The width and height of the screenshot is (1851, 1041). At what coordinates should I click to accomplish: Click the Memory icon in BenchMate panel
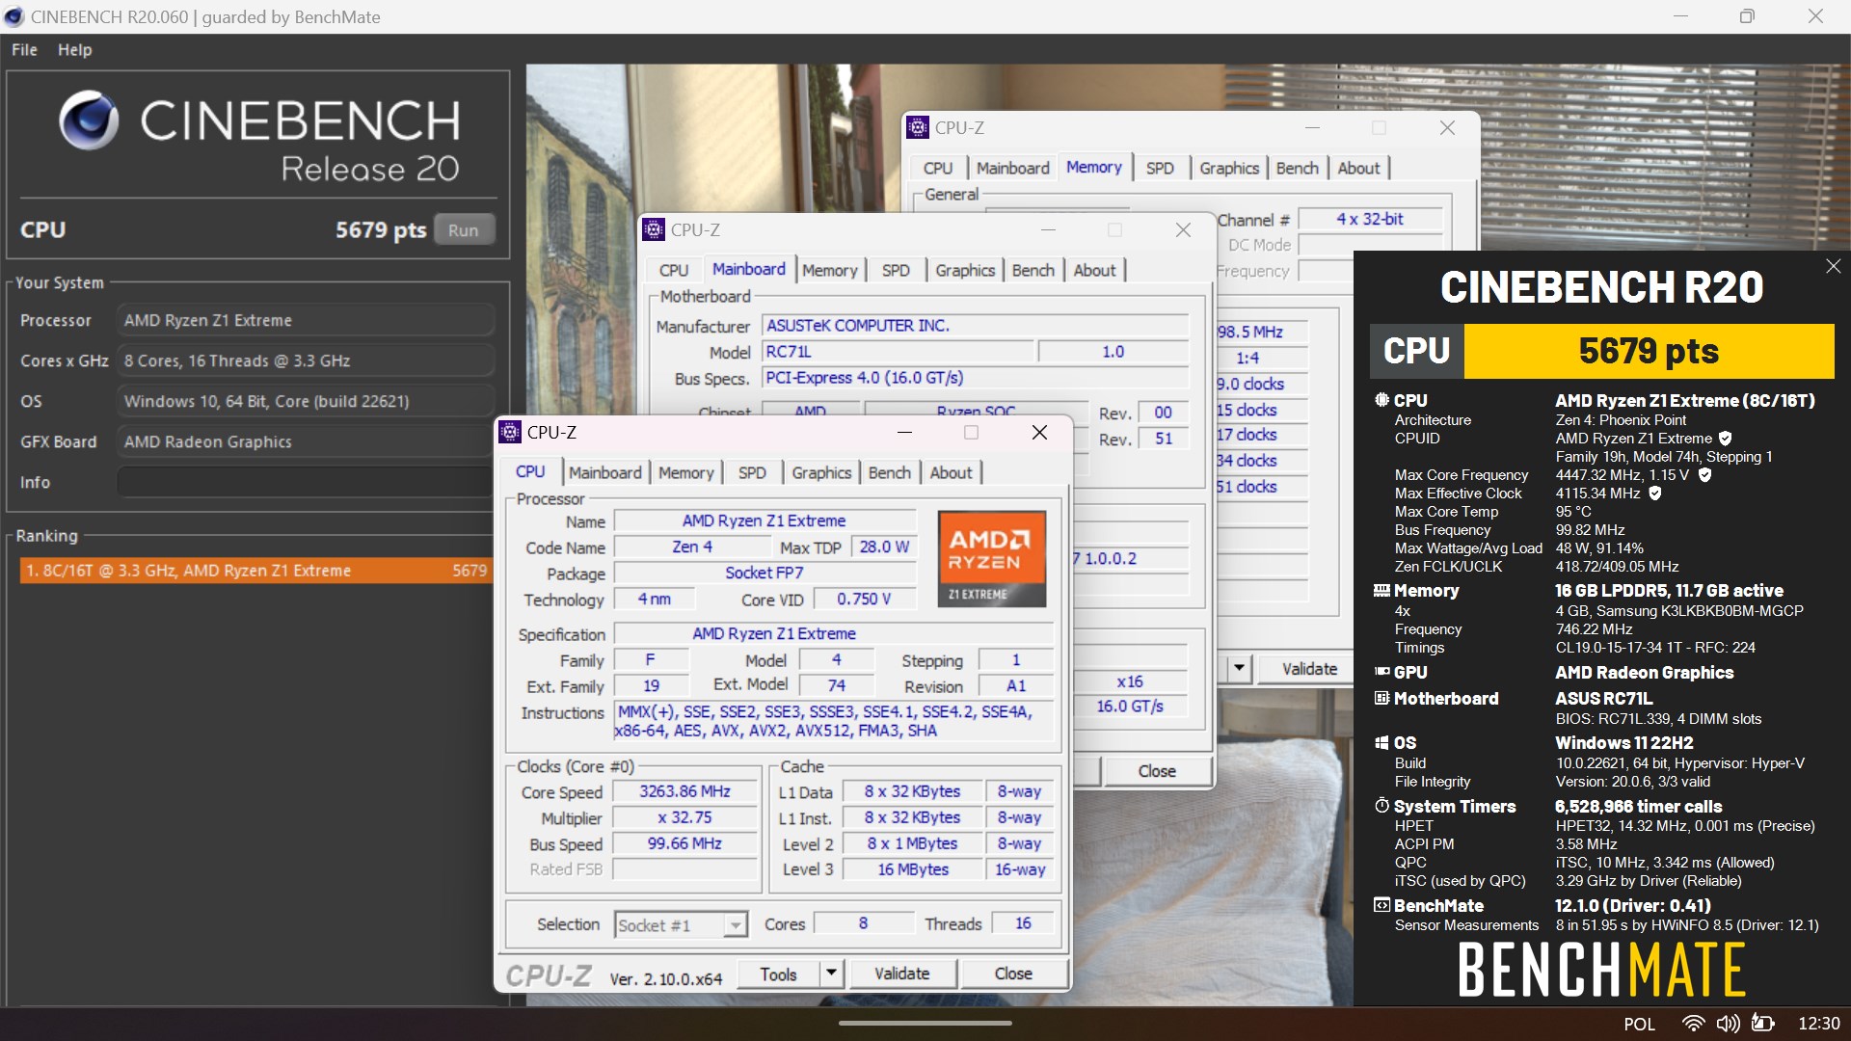[1382, 590]
